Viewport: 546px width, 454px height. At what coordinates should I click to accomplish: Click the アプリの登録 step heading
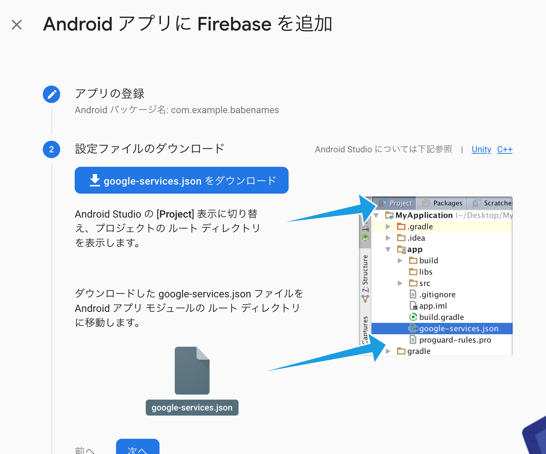coord(109,94)
